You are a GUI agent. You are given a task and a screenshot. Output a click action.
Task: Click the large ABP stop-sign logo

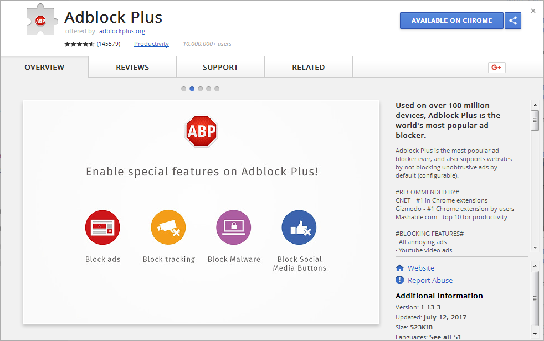click(201, 131)
